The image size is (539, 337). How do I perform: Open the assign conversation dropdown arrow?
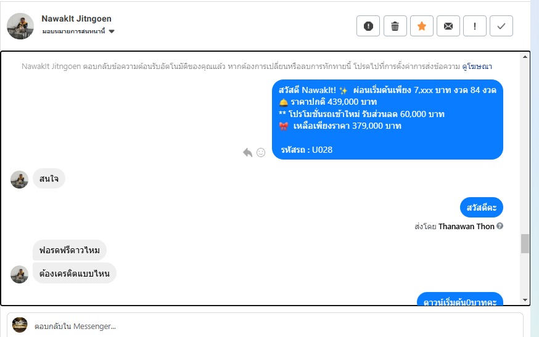tap(112, 31)
